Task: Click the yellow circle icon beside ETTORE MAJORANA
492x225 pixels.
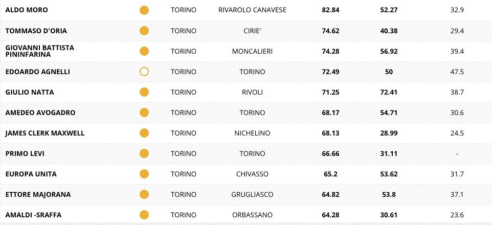Action: [x=144, y=194]
